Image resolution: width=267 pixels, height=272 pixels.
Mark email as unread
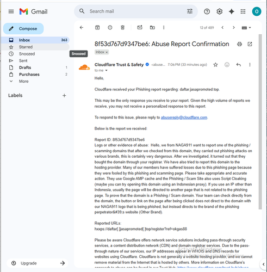tap(140, 27)
